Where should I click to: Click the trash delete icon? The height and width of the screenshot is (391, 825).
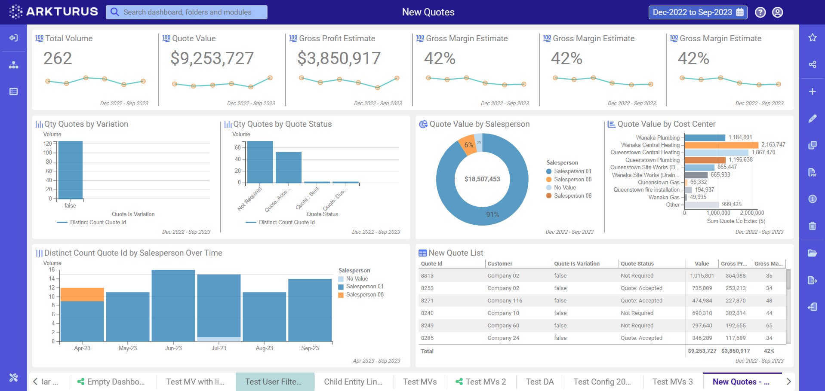pos(812,226)
